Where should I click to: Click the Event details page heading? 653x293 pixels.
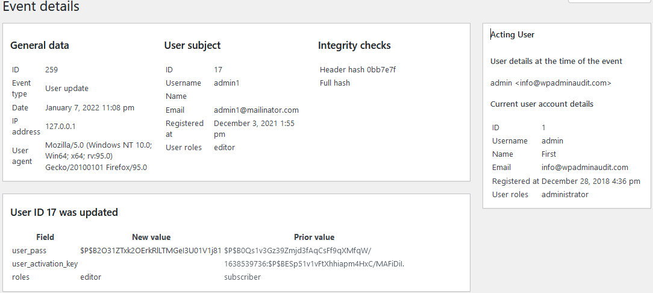[x=41, y=7]
